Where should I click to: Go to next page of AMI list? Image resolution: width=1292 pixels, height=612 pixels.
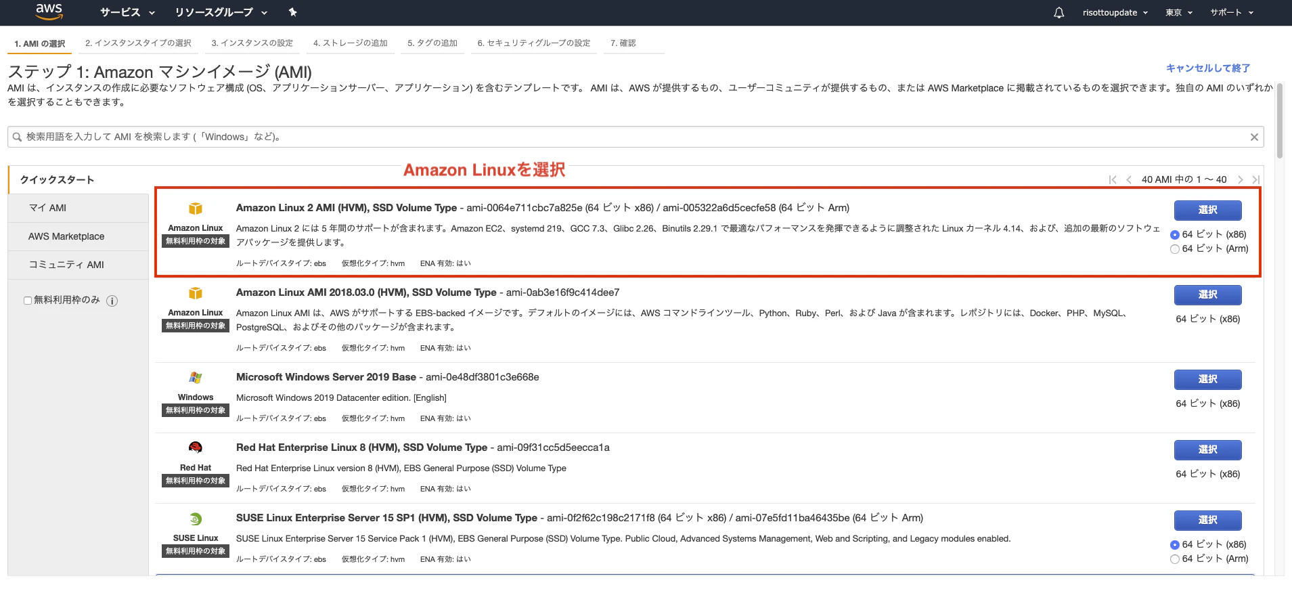(x=1240, y=179)
